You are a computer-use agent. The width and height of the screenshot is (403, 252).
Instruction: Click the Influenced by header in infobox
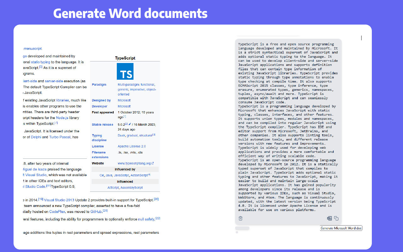[x=125, y=169]
